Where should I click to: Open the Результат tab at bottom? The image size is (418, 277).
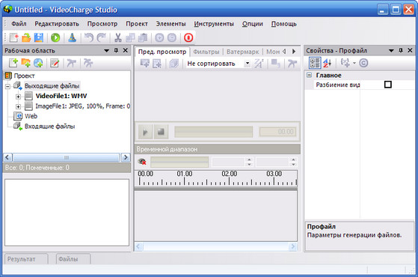click(x=26, y=258)
